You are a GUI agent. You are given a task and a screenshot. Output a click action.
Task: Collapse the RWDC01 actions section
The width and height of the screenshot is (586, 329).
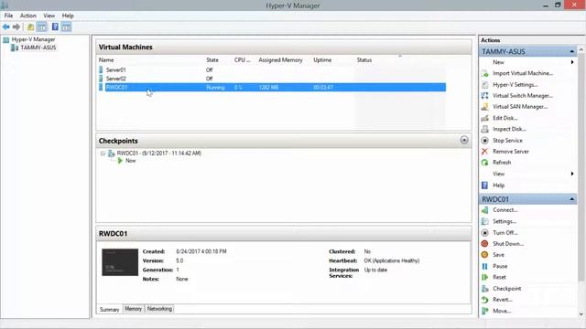(571, 199)
